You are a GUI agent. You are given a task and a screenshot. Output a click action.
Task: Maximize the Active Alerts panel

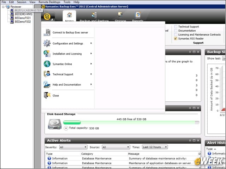click(194, 140)
